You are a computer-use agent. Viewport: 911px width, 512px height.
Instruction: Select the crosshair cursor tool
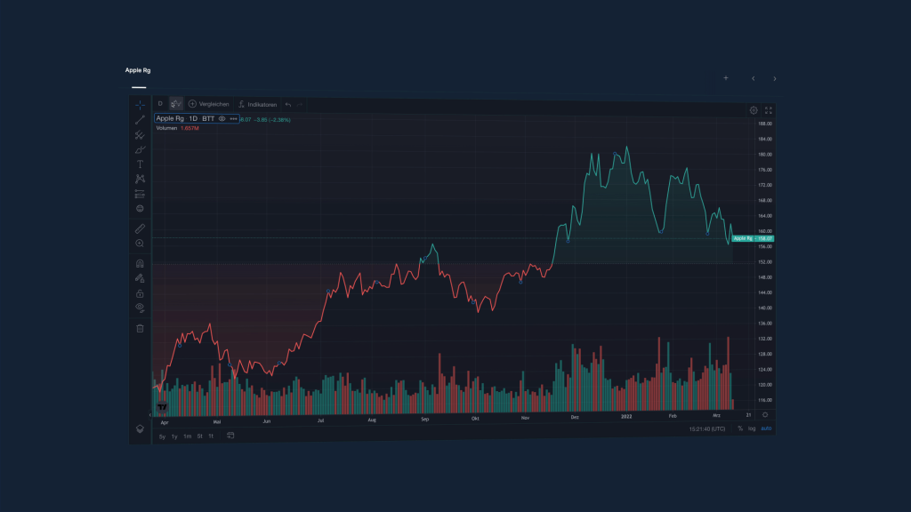coord(140,105)
